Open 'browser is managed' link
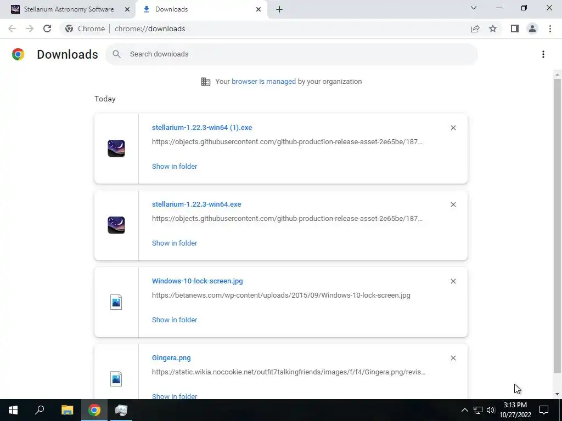The image size is (562, 421). tap(263, 81)
